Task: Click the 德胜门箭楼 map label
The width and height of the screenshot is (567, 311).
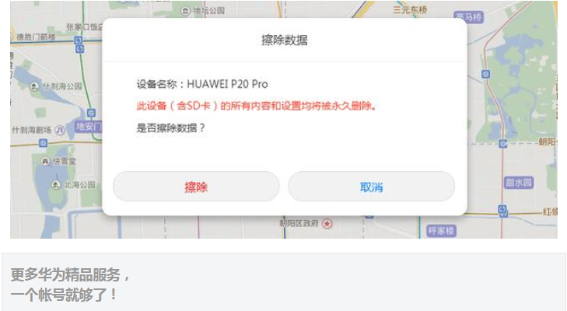Action: [36, 37]
